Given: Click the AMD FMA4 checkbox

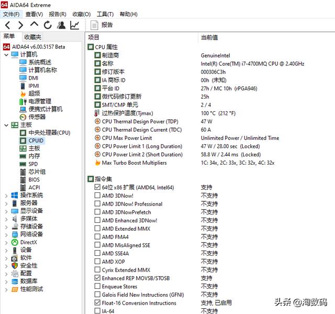Looking at the screenshot, I should click(97, 237).
